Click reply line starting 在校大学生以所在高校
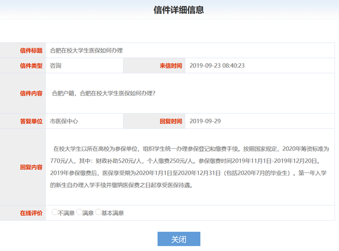The width and height of the screenshot is (339, 251). click(191, 149)
